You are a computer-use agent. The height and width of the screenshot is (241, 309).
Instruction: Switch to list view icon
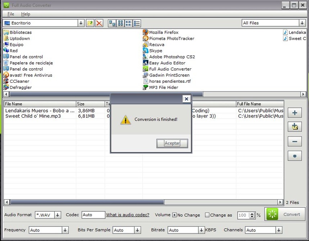[x=129, y=23]
